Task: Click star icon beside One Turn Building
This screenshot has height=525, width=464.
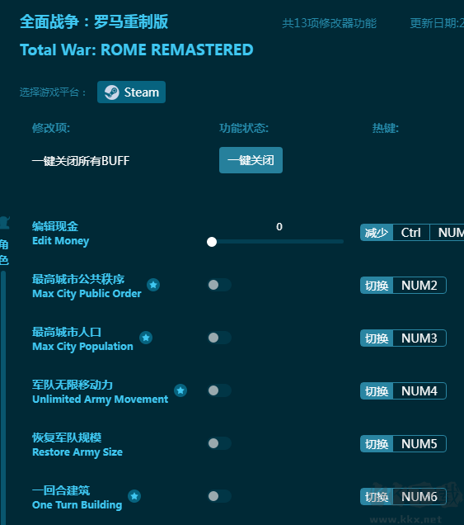Action: point(134,496)
